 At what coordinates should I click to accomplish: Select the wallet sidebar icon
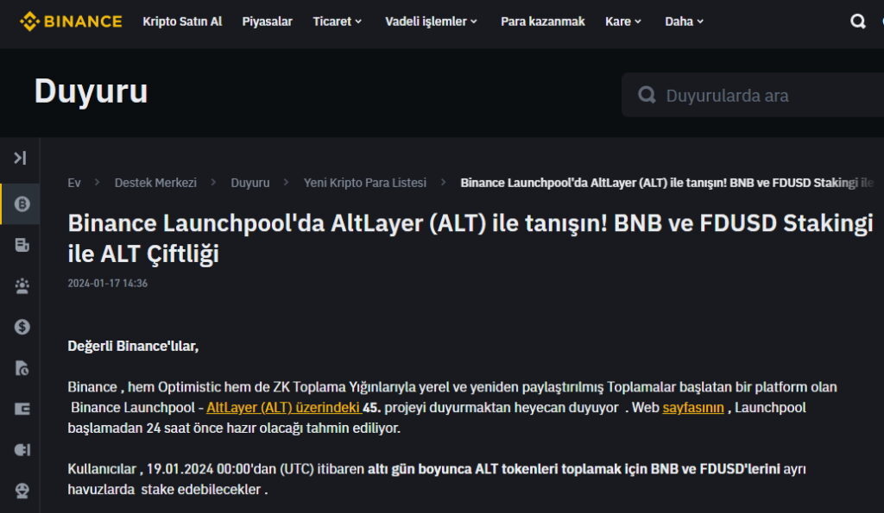click(x=22, y=409)
